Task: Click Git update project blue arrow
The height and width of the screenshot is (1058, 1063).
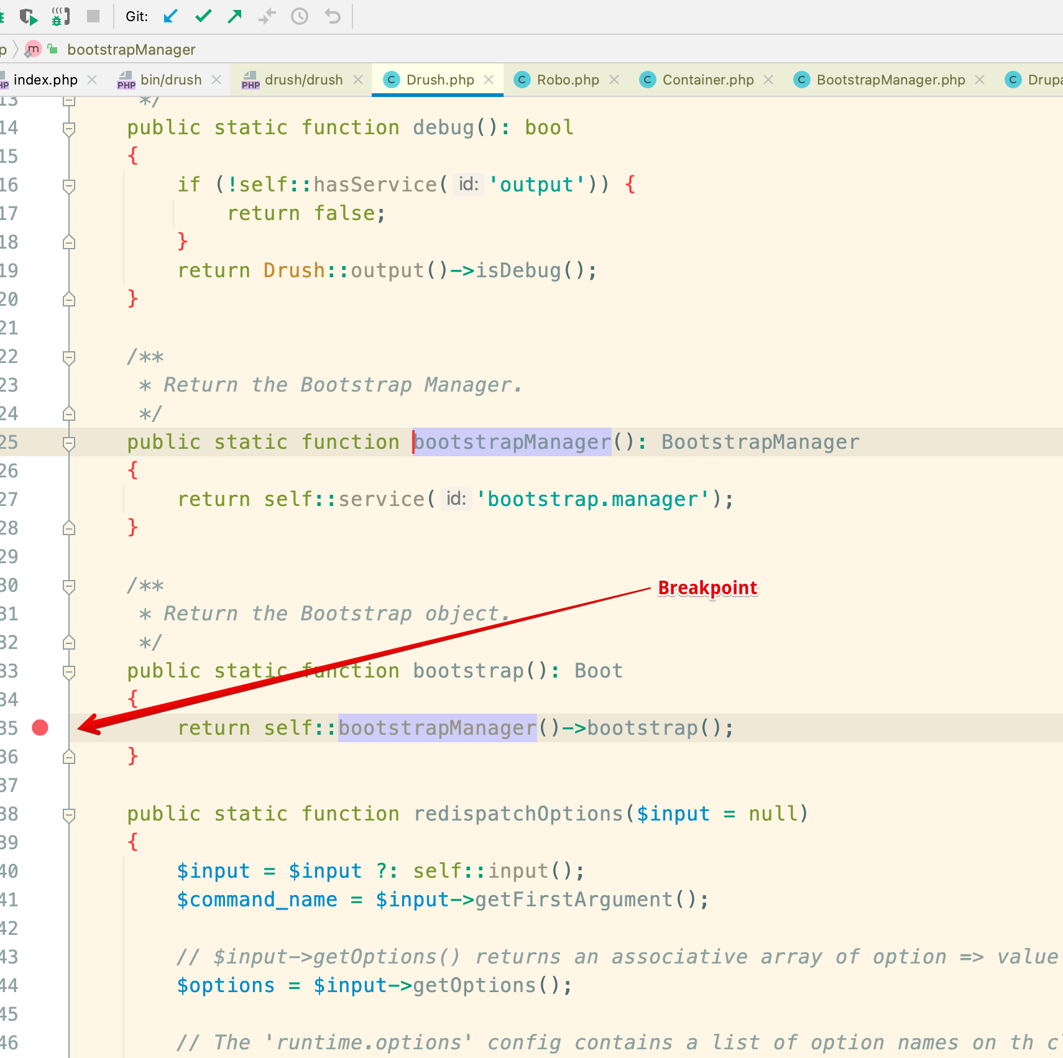Action: [x=170, y=16]
